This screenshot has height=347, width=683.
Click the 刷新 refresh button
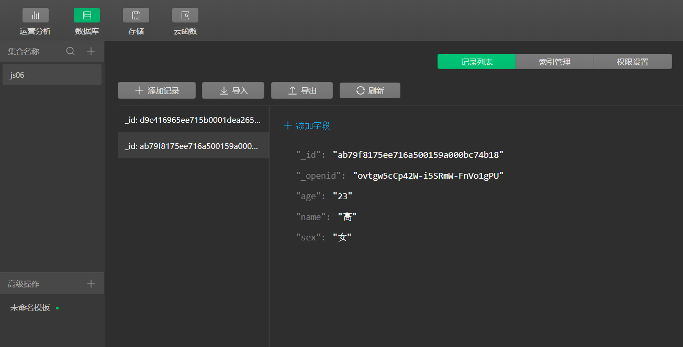tap(370, 90)
